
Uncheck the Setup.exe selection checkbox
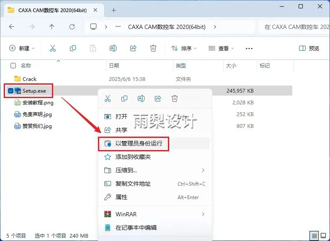click(x=10, y=91)
